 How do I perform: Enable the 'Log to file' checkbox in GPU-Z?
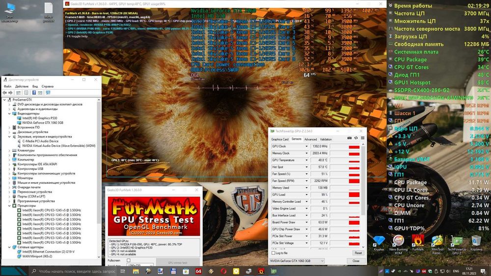click(x=273, y=253)
